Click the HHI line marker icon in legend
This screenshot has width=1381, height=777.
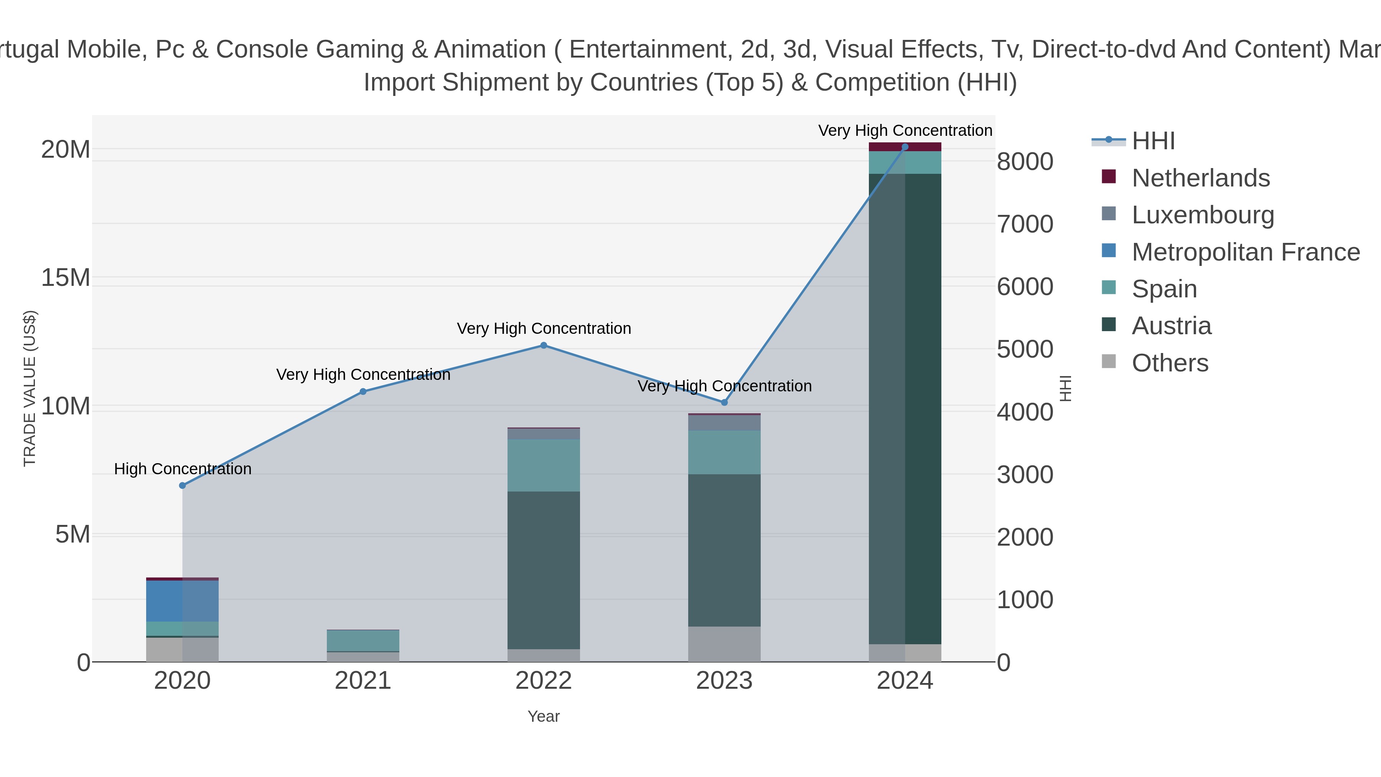(x=1109, y=140)
